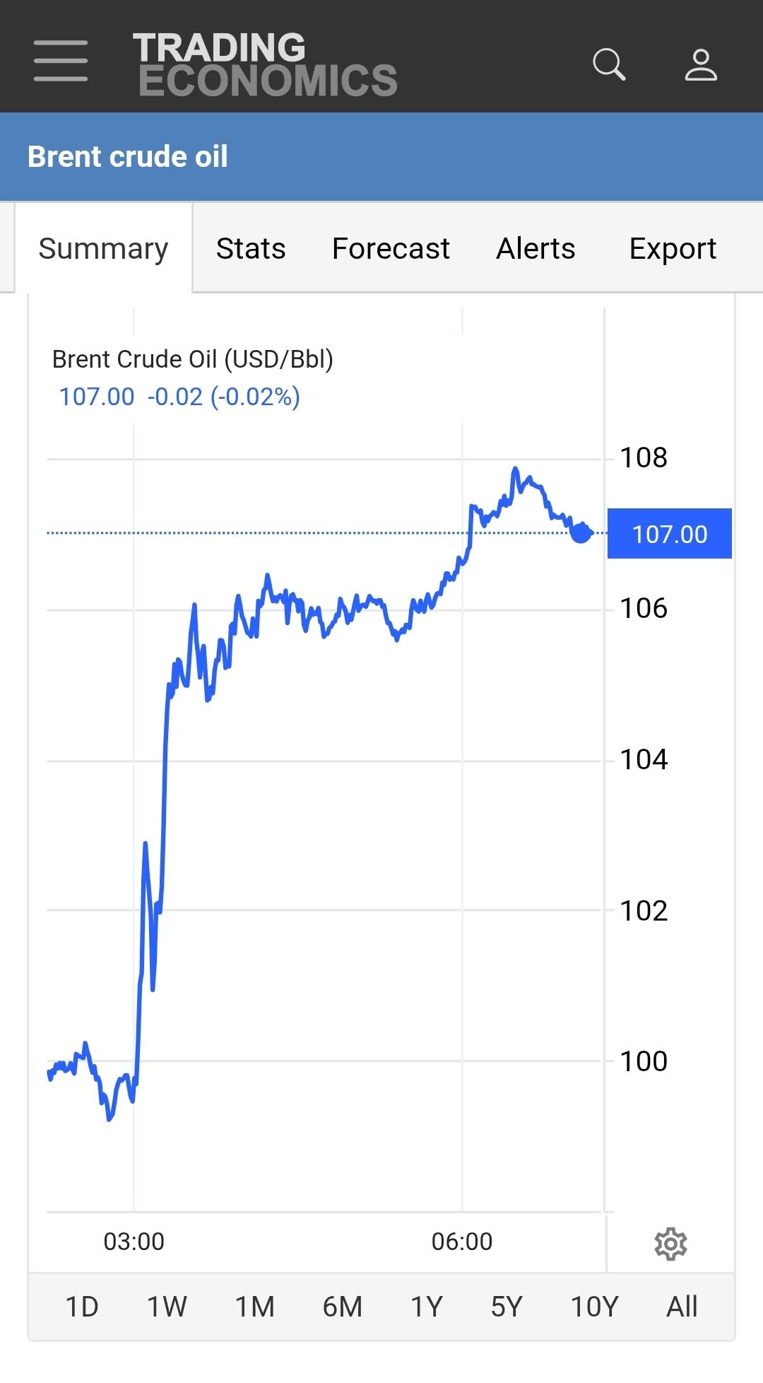
Task: Switch to the Summary tab
Action: [103, 249]
